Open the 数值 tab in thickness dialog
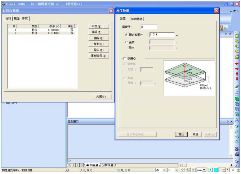The image size is (241, 174). tap(123, 19)
